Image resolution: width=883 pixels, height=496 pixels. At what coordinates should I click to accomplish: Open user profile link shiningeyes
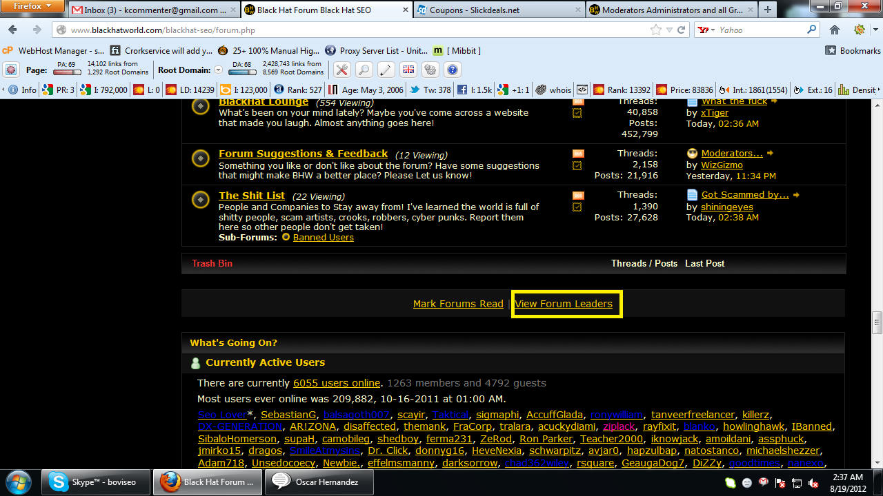point(727,207)
